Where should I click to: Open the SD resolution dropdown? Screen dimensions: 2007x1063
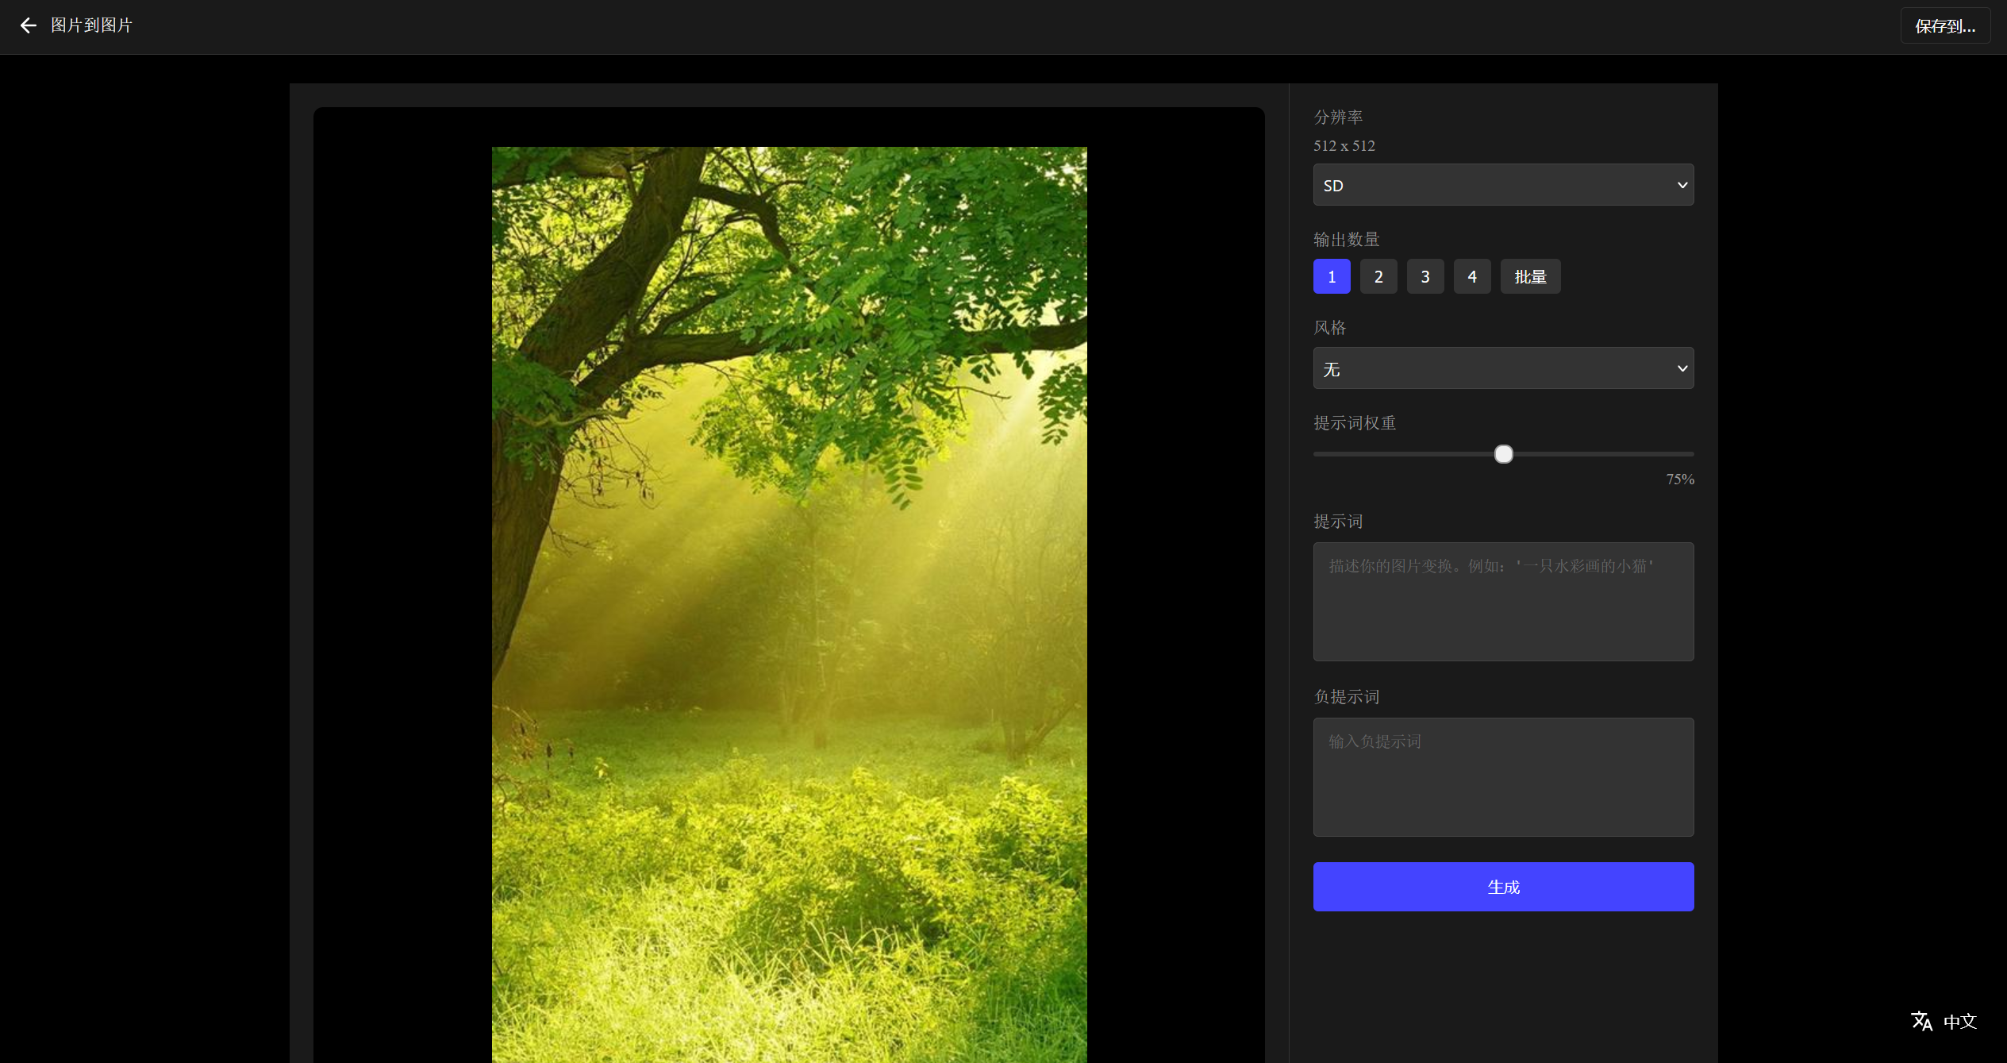pos(1492,185)
